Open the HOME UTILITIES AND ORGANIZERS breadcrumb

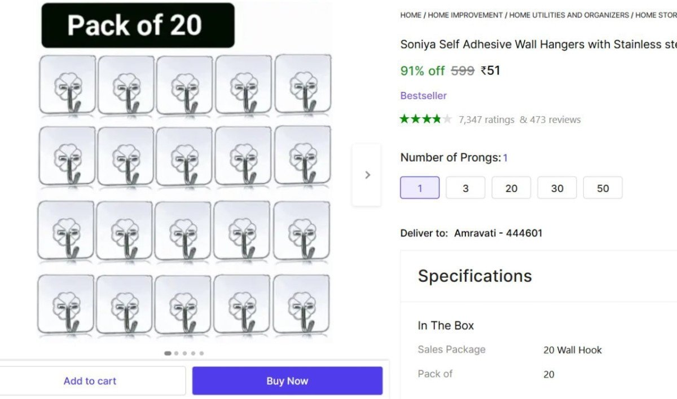(569, 15)
